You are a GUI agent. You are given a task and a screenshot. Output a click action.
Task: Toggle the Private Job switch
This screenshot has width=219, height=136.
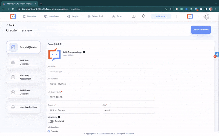click(51, 121)
